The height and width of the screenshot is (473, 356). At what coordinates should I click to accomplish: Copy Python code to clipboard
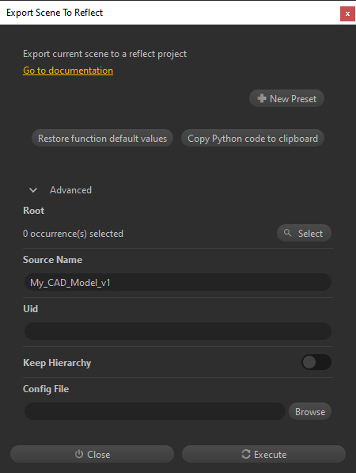pyautogui.click(x=252, y=138)
